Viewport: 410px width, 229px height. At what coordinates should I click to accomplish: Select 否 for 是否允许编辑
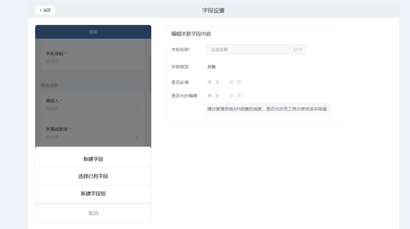point(231,96)
